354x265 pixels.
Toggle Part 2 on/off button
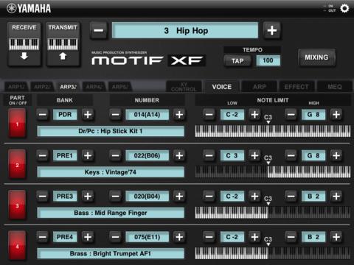(x=17, y=164)
